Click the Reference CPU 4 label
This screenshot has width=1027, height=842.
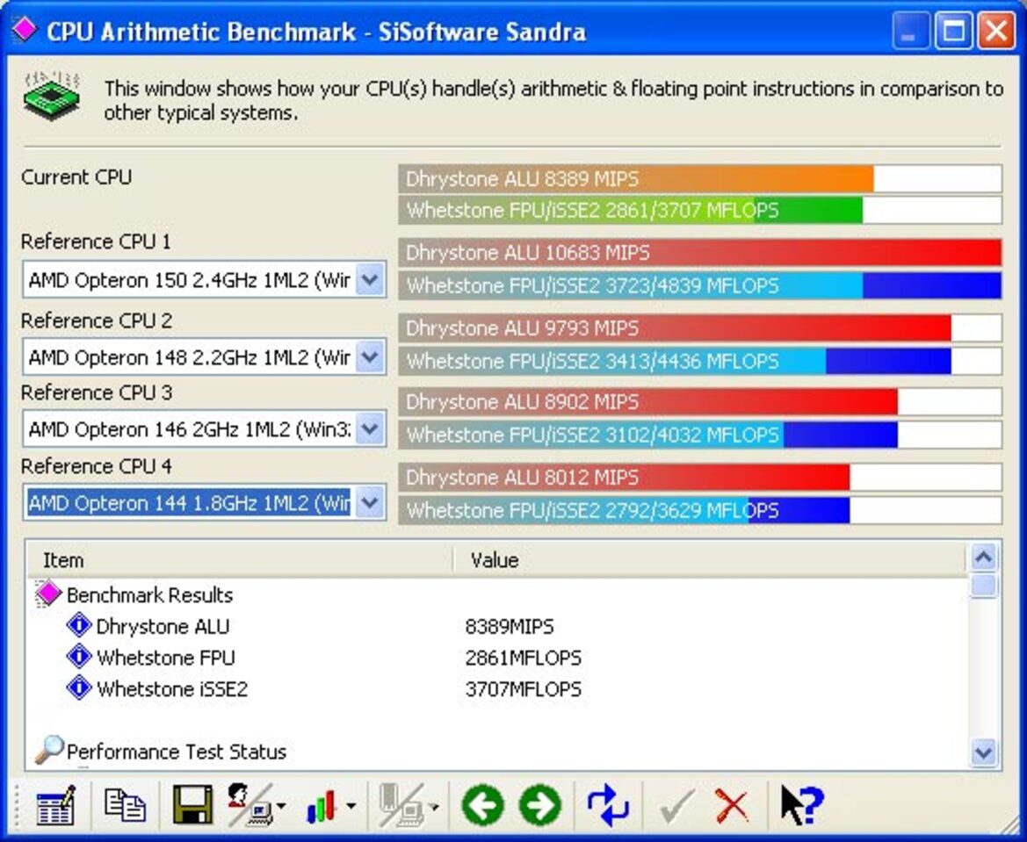click(x=97, y=466)
